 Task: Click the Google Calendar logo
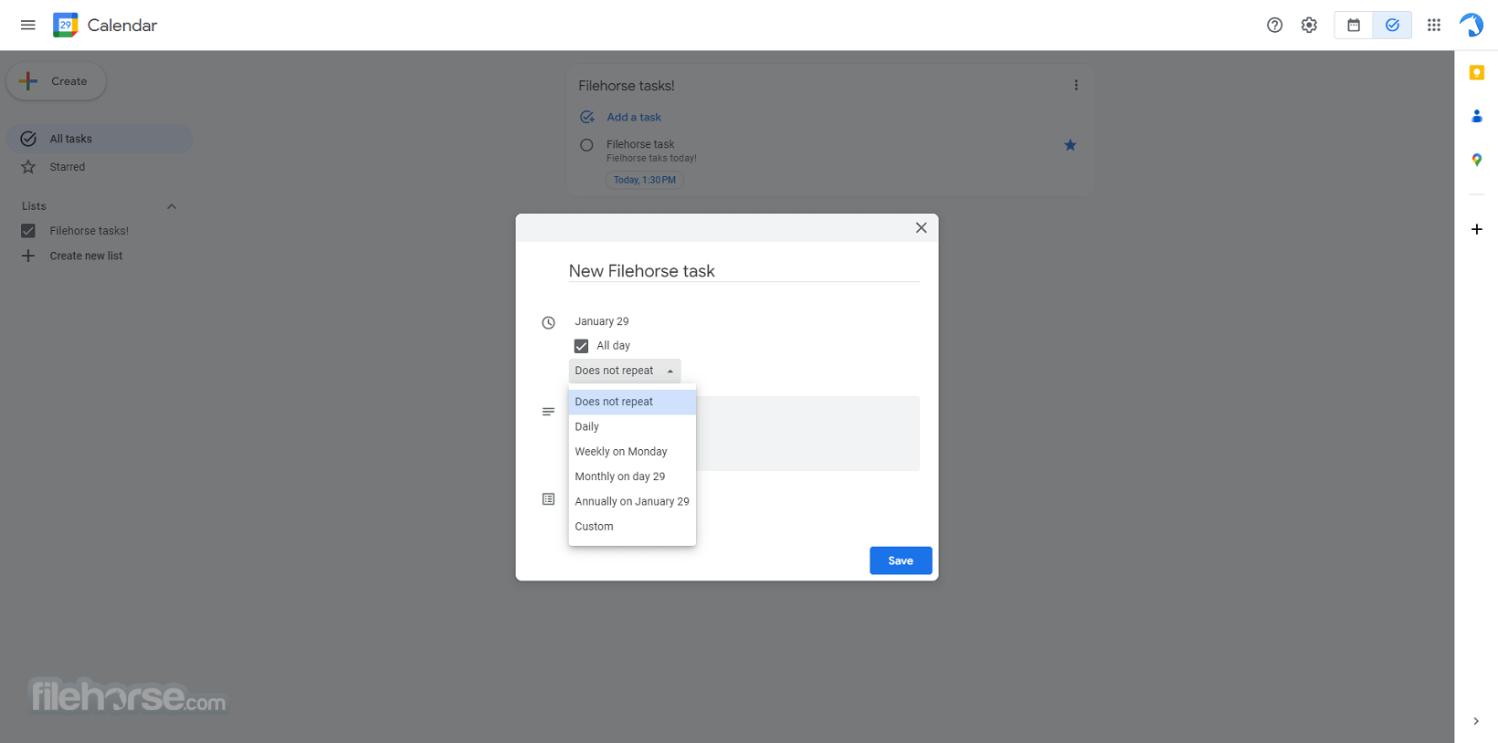(x=66, y=25)
